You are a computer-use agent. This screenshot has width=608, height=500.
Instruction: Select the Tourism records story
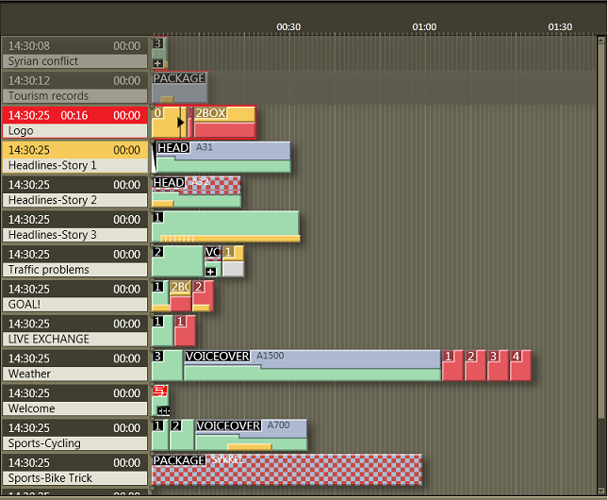pos(74,88)
